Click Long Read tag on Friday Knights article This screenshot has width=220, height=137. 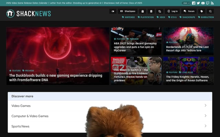point(186,72)
